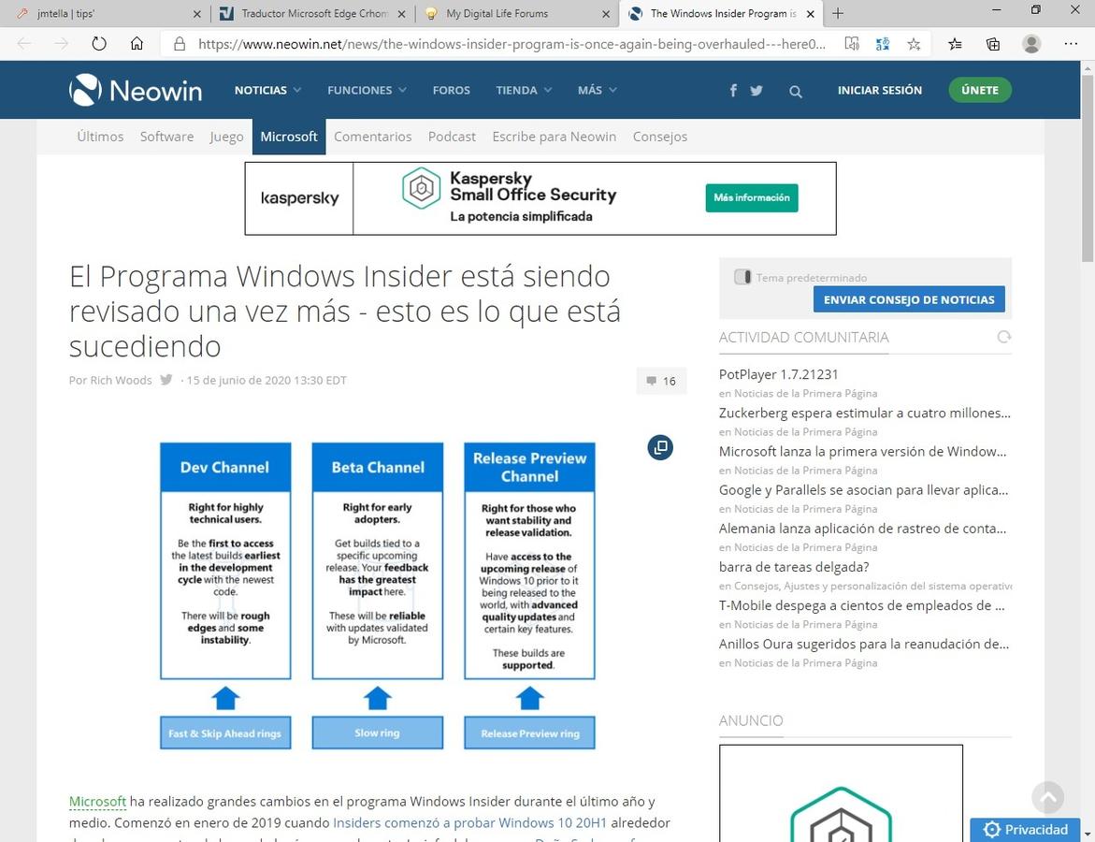
Task: Add this page to favorites with star icon
Action: [x=914, y=44]
